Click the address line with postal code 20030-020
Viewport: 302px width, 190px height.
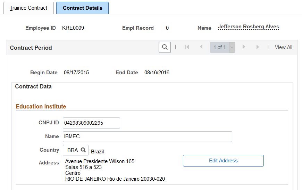(115, 179)
